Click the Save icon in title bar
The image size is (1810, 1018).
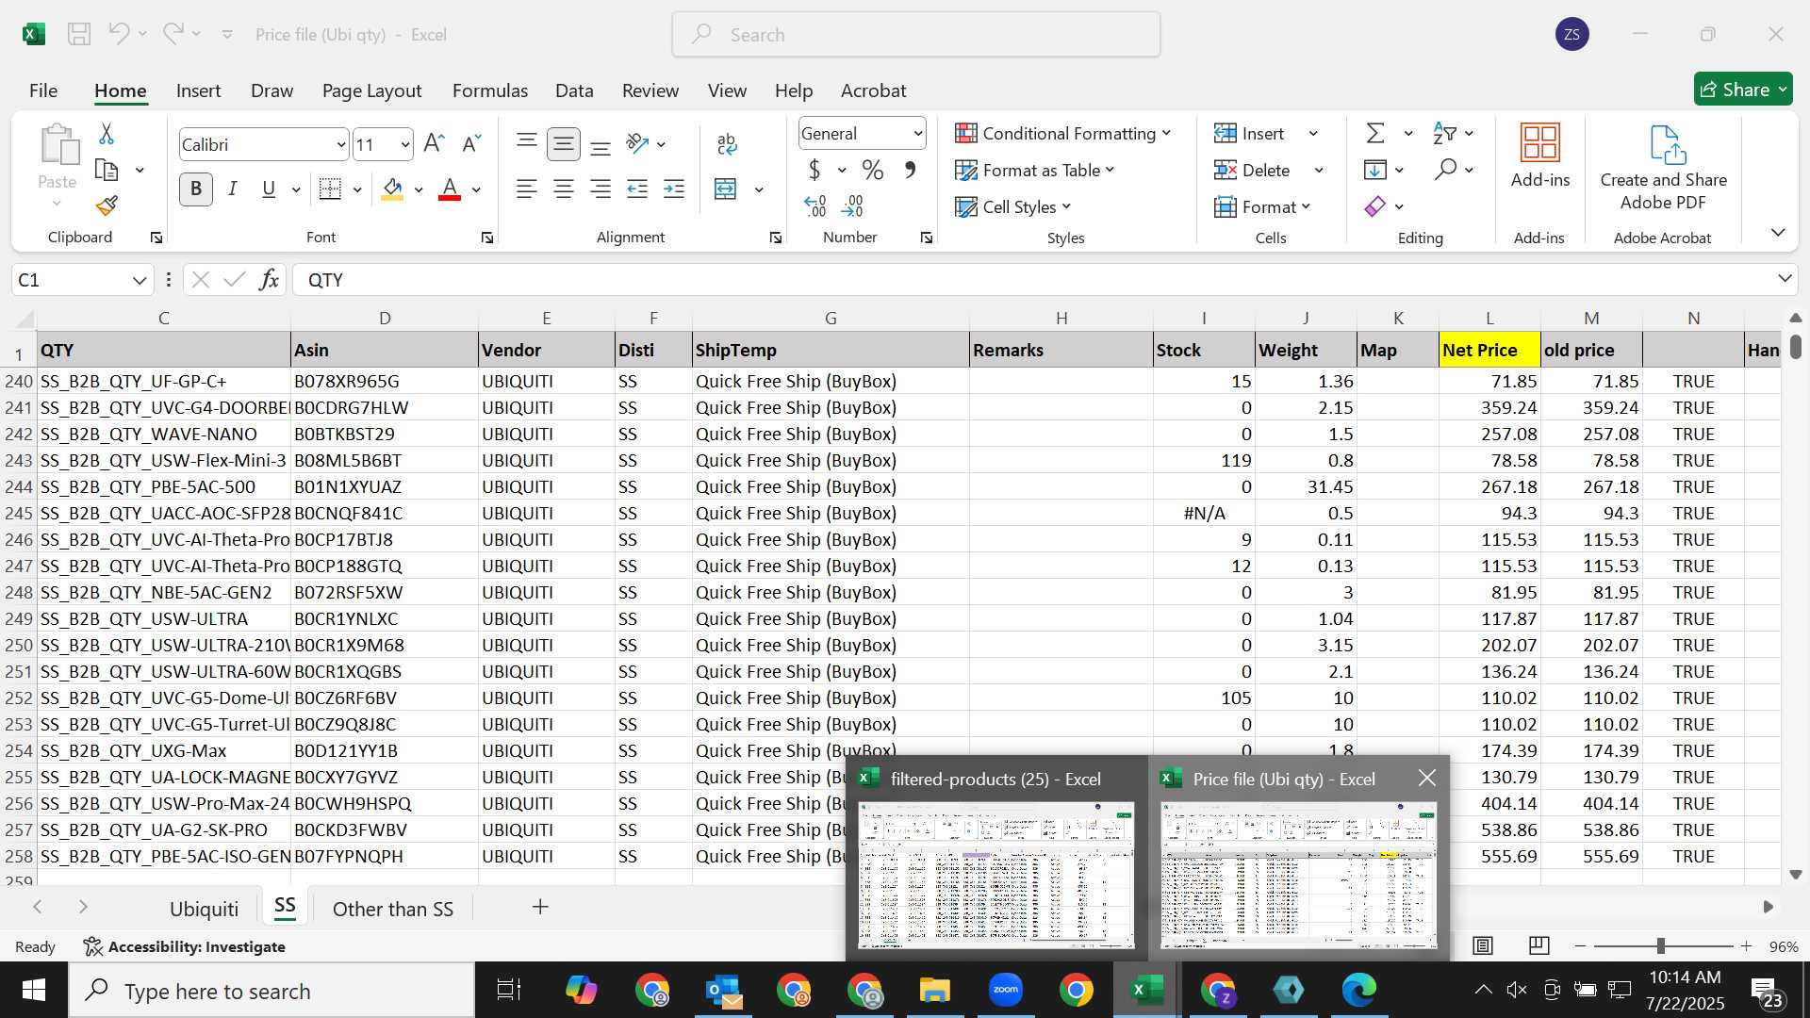point(79,34)
